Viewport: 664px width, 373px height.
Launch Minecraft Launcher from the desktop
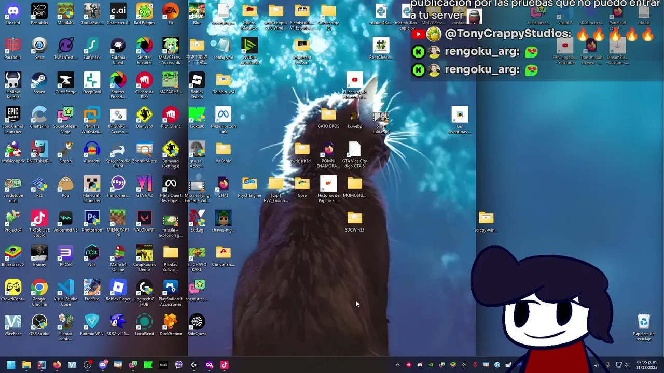click(92, 190)
